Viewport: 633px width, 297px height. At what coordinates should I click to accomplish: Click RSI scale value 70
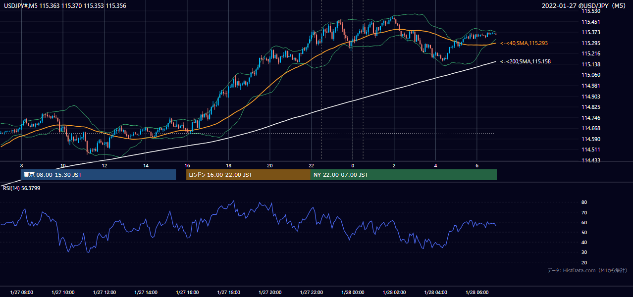[x=584, y=212]
